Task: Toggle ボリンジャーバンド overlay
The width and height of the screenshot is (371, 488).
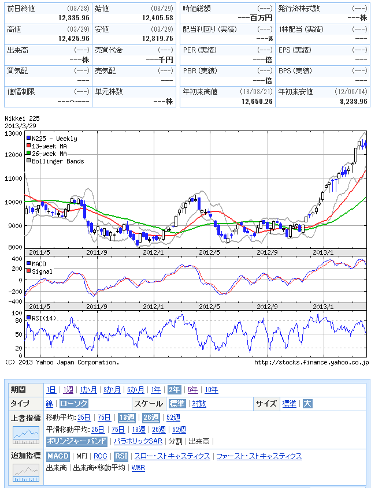Action: click(77, 441)
